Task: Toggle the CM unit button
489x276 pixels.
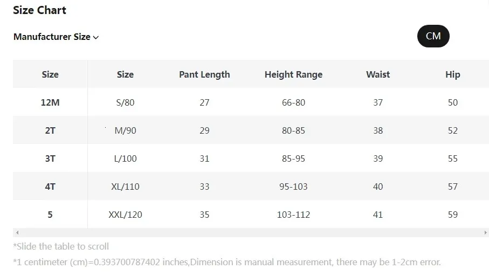Action: 433,36
